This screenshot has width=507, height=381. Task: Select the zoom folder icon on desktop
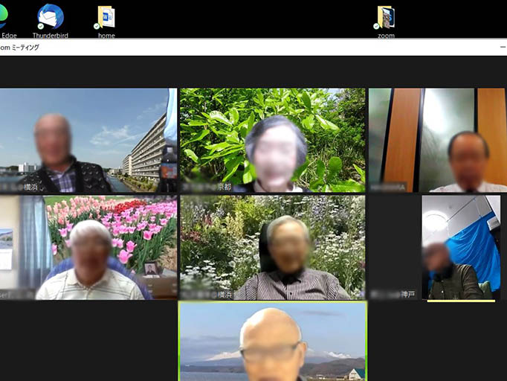coord(386,16)
